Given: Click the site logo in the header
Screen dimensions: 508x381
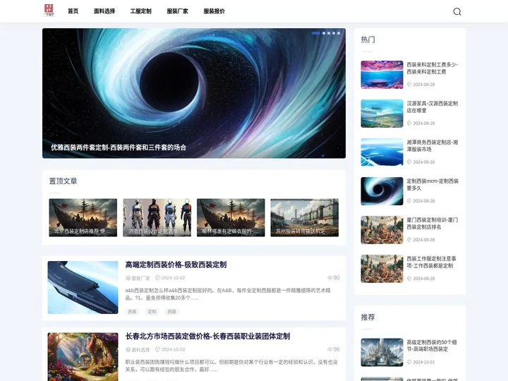Looking at the screenshot, I should click(49, 11).
